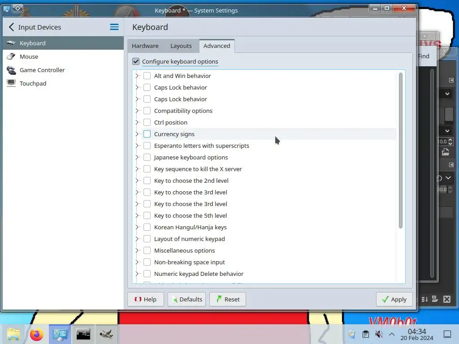
Task: Expand Currency signs
Action: coord(137,134)
